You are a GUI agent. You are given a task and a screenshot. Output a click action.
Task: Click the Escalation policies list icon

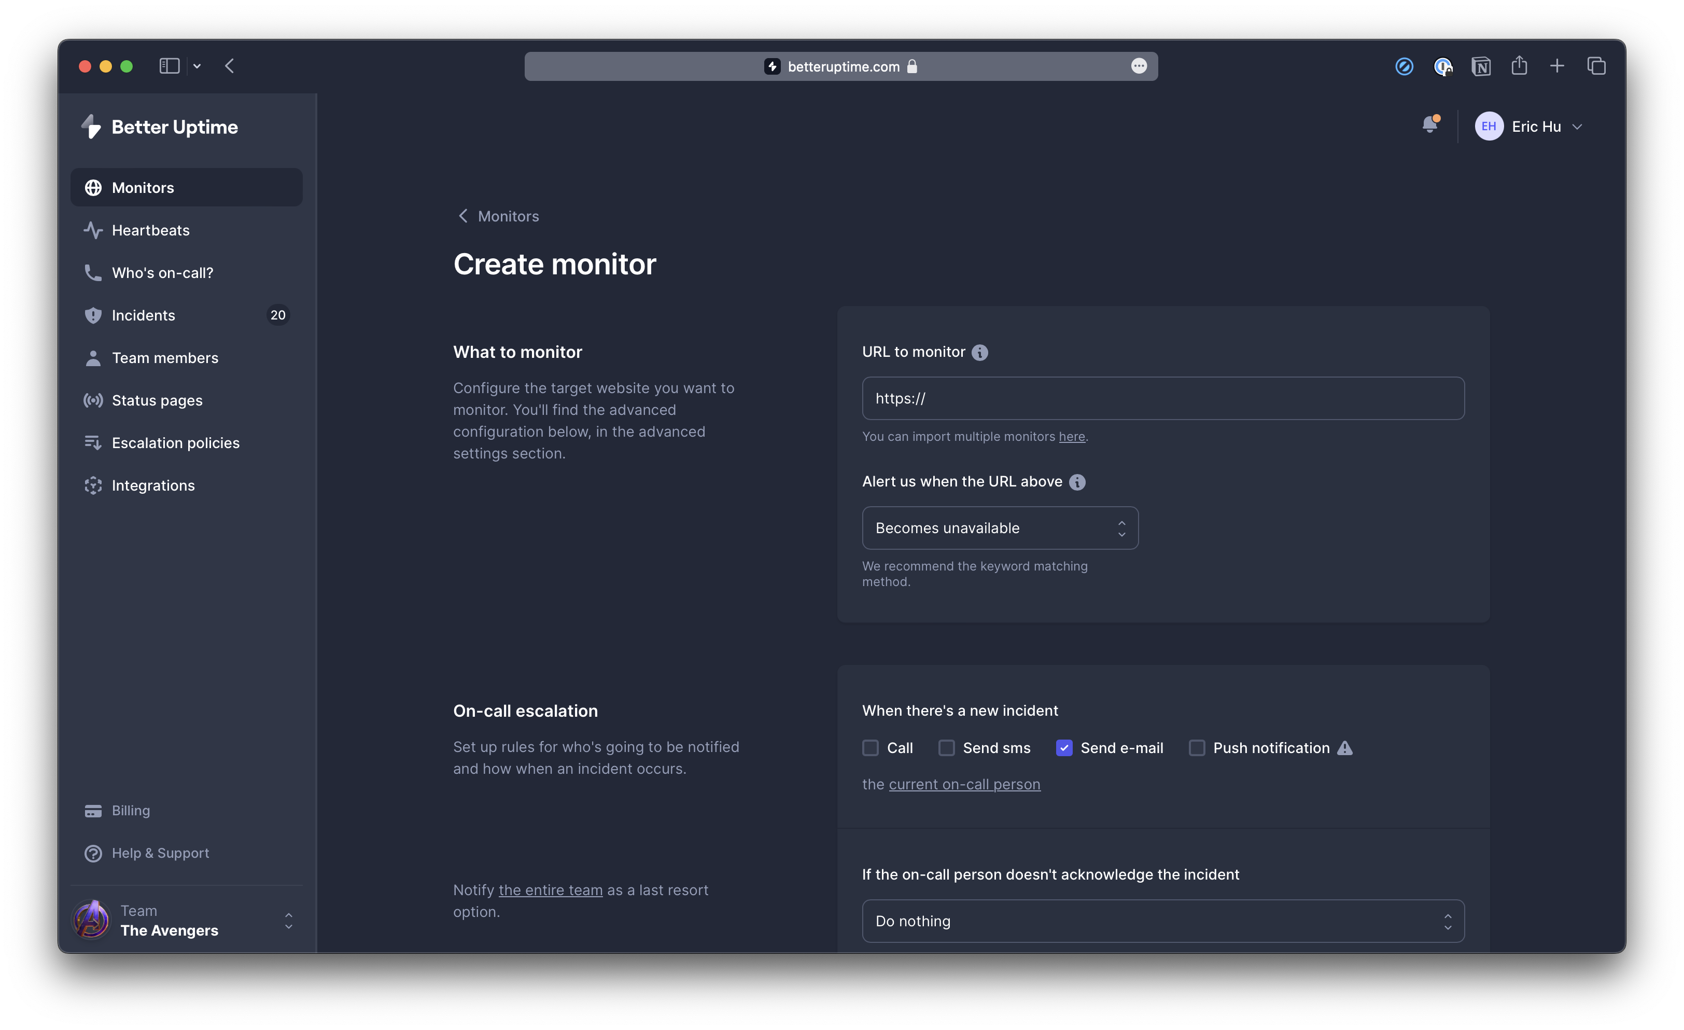pyautogui.click(x=93, y=443)
